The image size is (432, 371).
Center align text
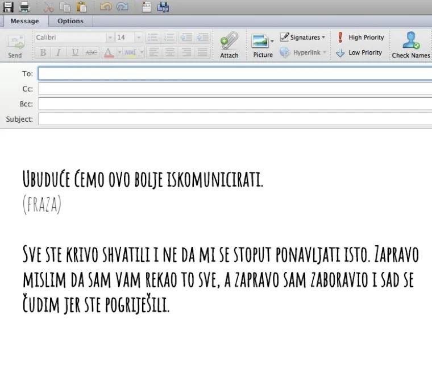170,52
